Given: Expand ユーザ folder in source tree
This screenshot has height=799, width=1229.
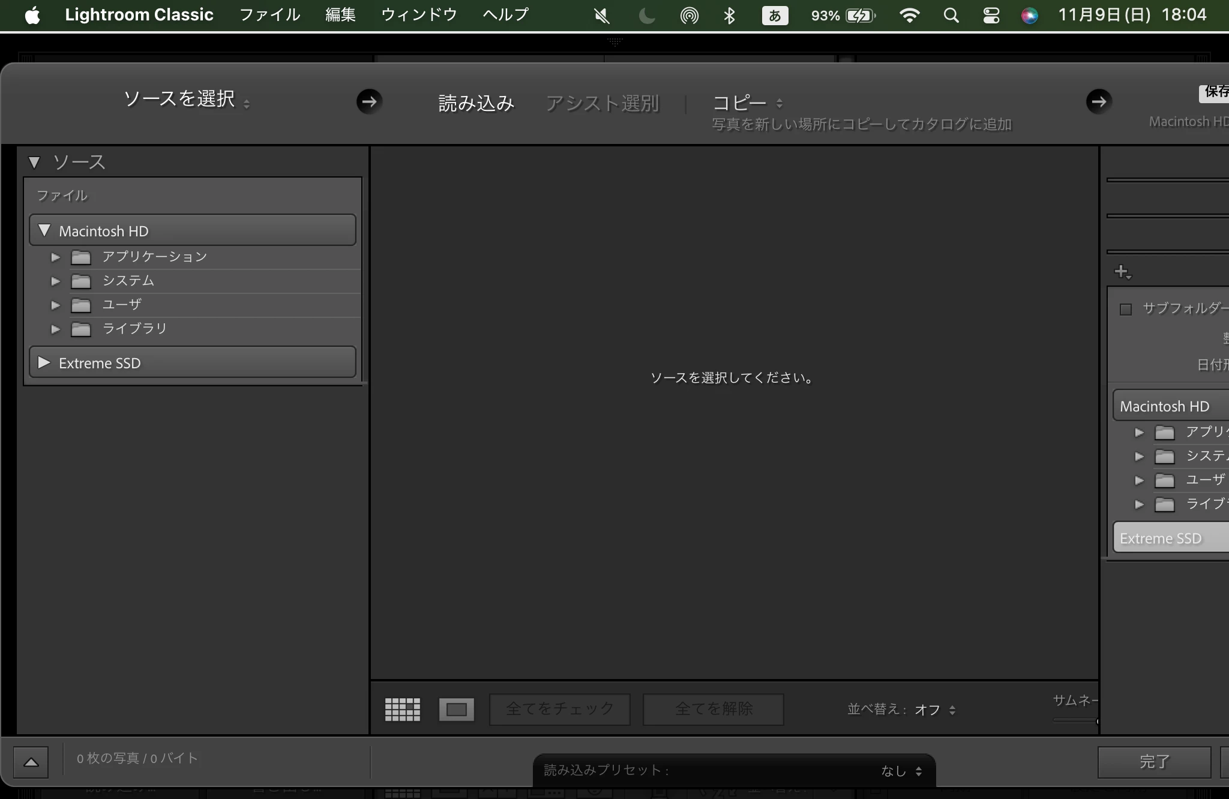Looking at the screenshot, I should (x=56, y=305).
